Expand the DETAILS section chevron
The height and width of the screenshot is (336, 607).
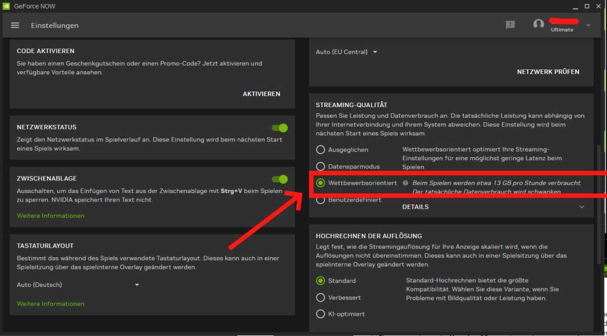[x=582, y=207]
